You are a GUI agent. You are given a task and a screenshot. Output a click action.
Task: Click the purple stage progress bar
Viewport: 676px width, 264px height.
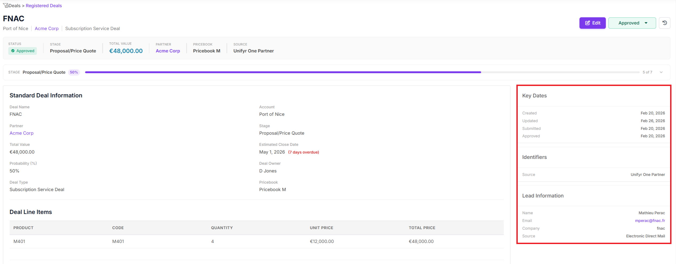(x=283, y=72)
